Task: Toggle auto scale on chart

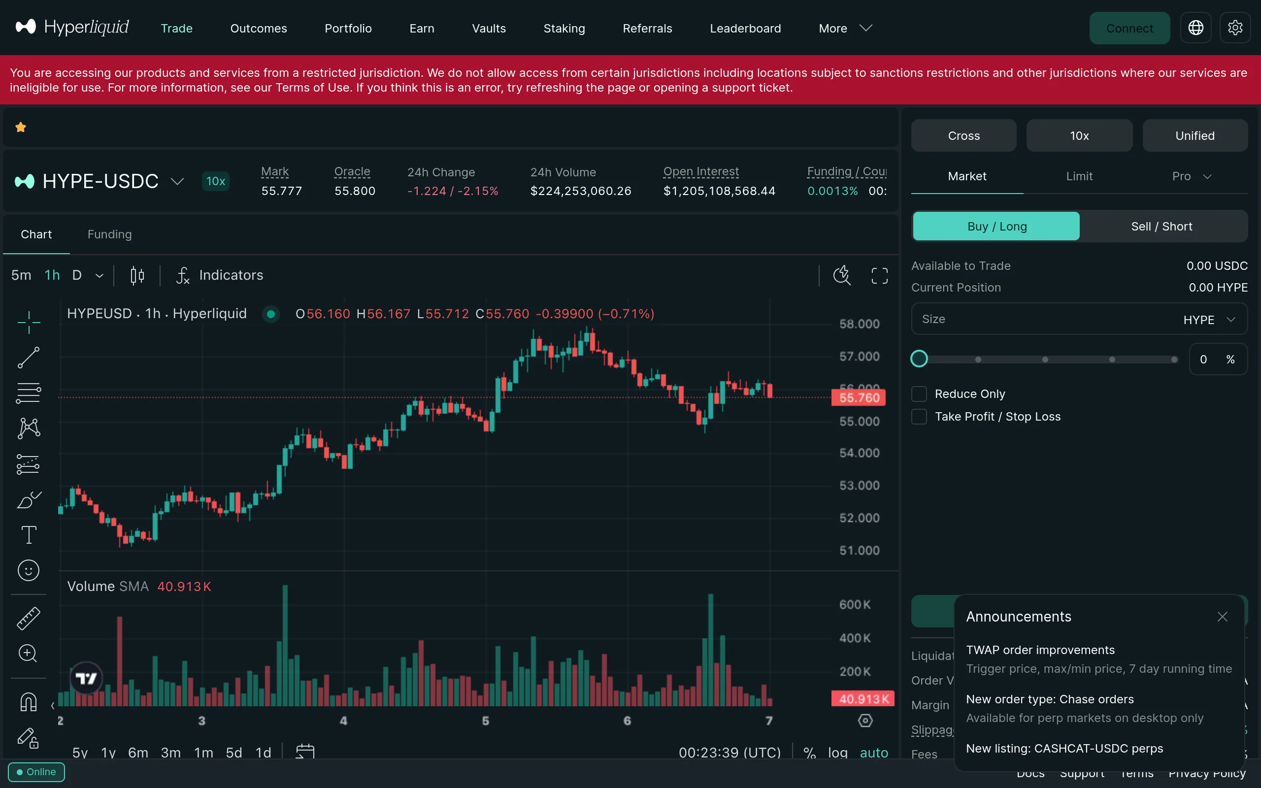Action: [x=874, y=753]
